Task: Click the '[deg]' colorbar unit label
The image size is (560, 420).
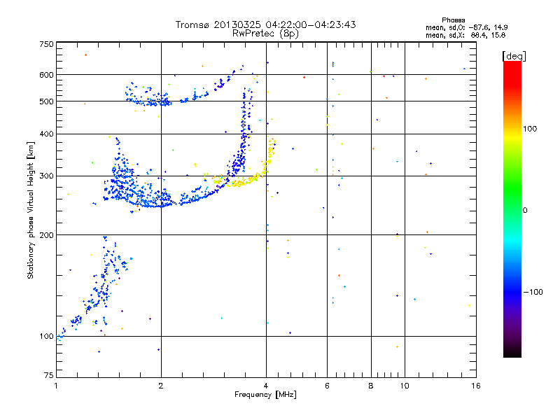Action: 514,56
